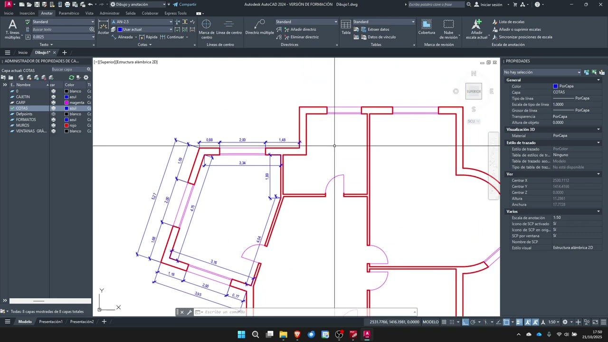Click the SUPERIOR face of ViewCube
Screen dimensions: 608x342
[x=474, y=92]
